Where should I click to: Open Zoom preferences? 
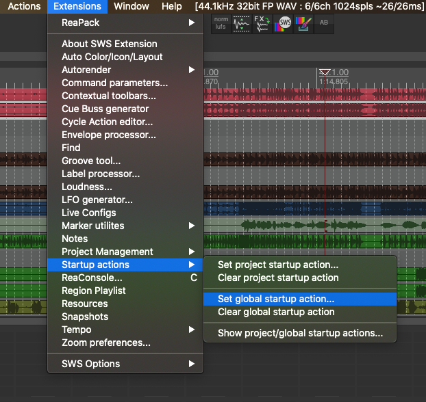pos(125,343)
